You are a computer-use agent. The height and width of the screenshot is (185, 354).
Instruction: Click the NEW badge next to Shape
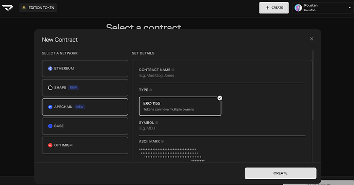(x=73, y=87)
